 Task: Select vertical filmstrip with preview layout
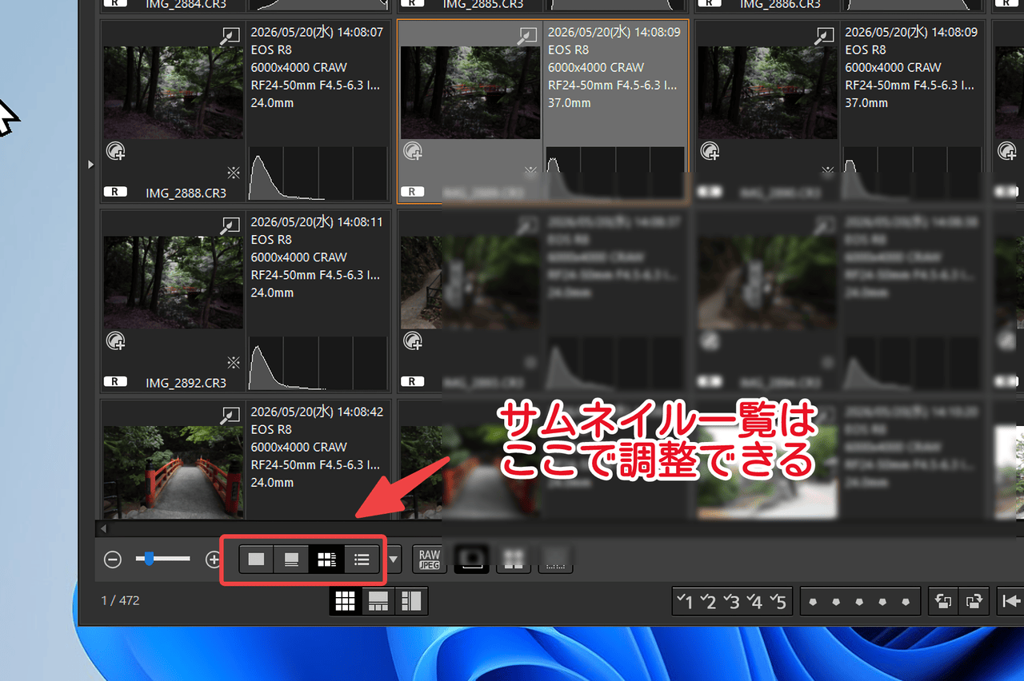click(411, 601)
